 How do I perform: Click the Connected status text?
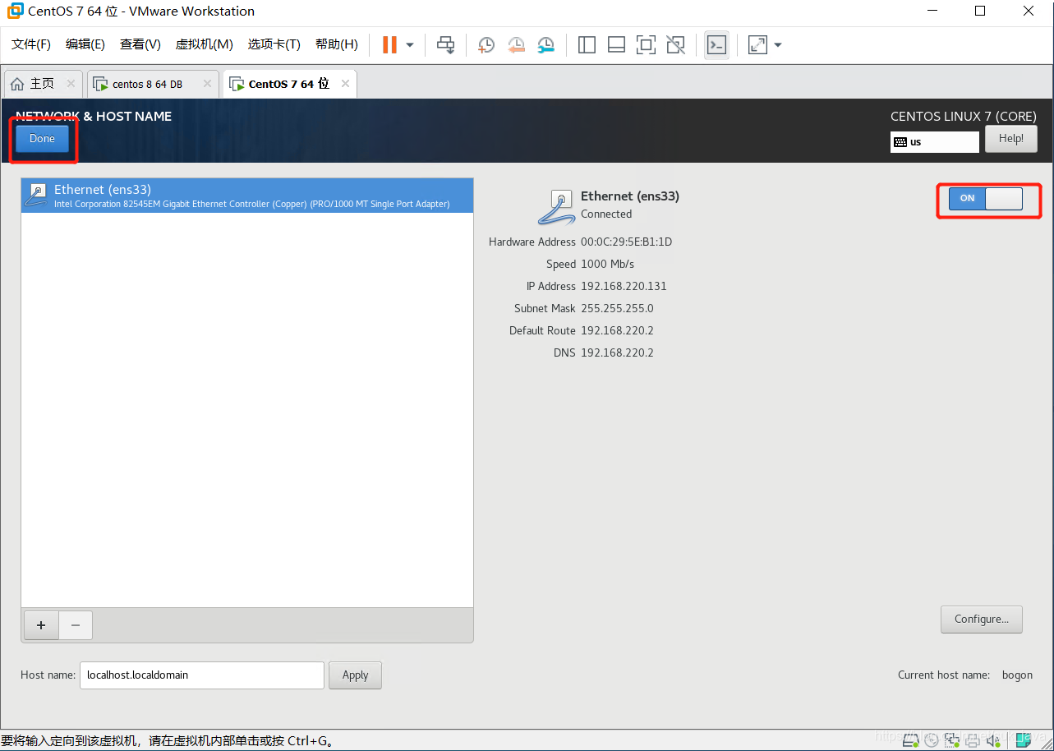click(606, 214)
